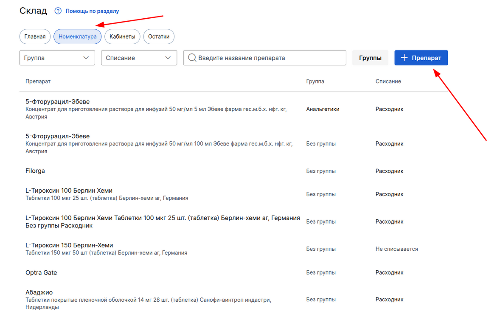Expand the Списание dropdown chevron
Image resolution: width=500 pixels, height=314 pixels.
point(168,58)
